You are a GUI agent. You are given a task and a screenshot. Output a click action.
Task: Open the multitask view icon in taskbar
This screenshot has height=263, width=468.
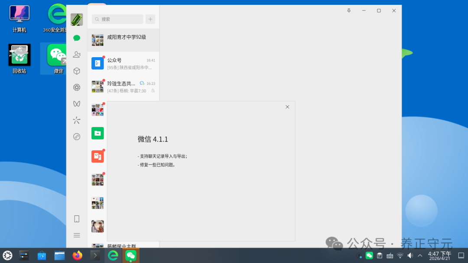pos(23,256)
